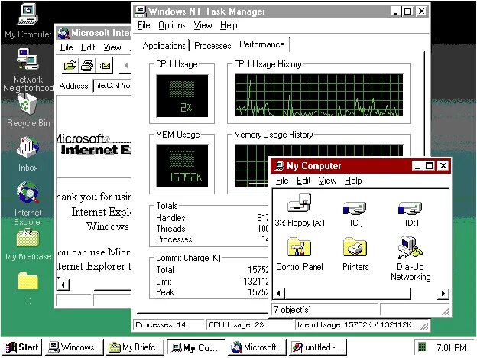The height and width of the screenshot is (358, 477).
Task: Click the CPU Usage 2% gauge
Action: 182,96
